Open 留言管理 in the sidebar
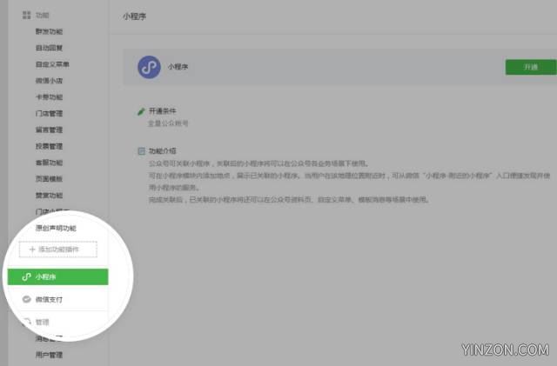 (49, 130)
